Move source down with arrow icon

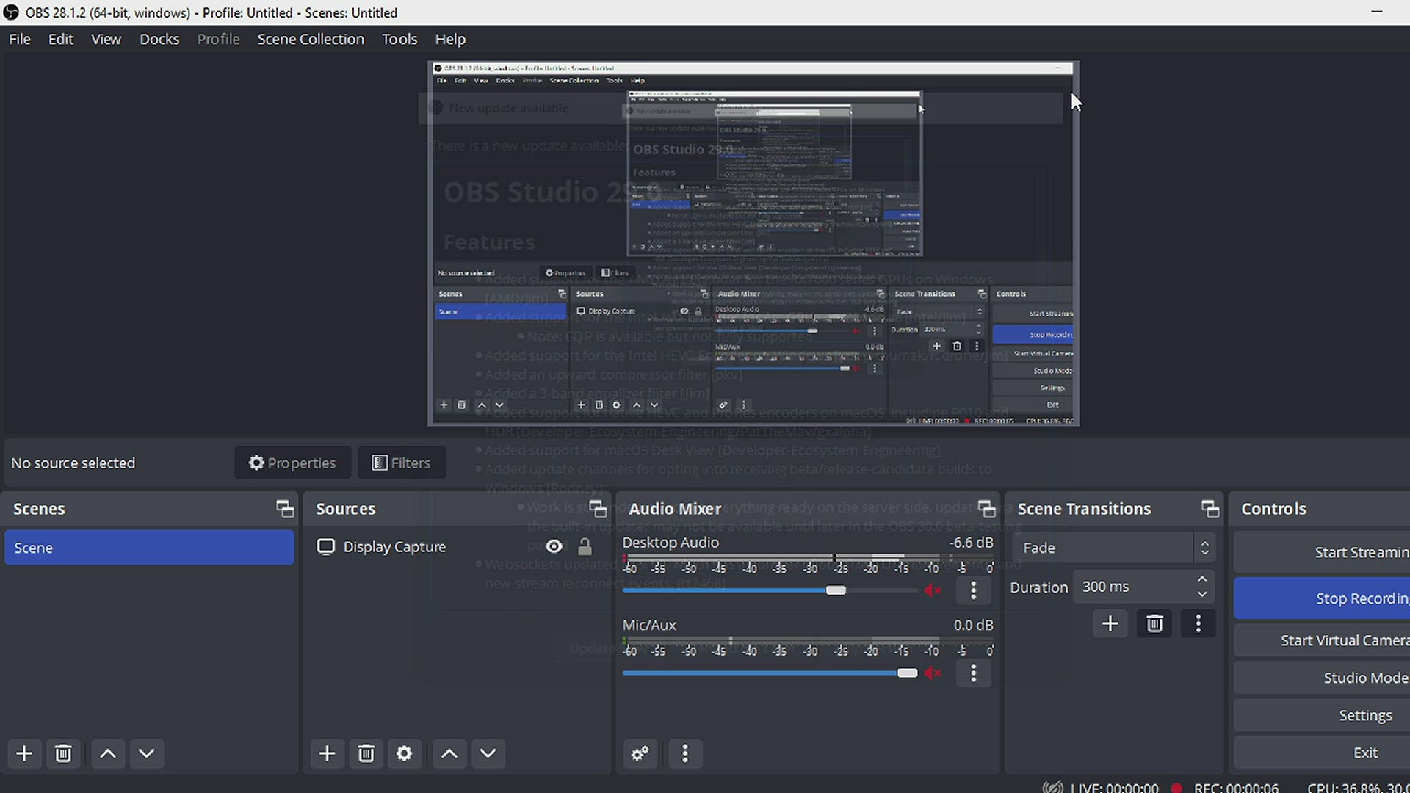point(488,753)
